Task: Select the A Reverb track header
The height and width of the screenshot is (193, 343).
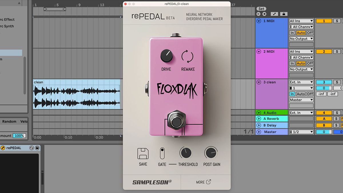Action: (x=272, y=119)
